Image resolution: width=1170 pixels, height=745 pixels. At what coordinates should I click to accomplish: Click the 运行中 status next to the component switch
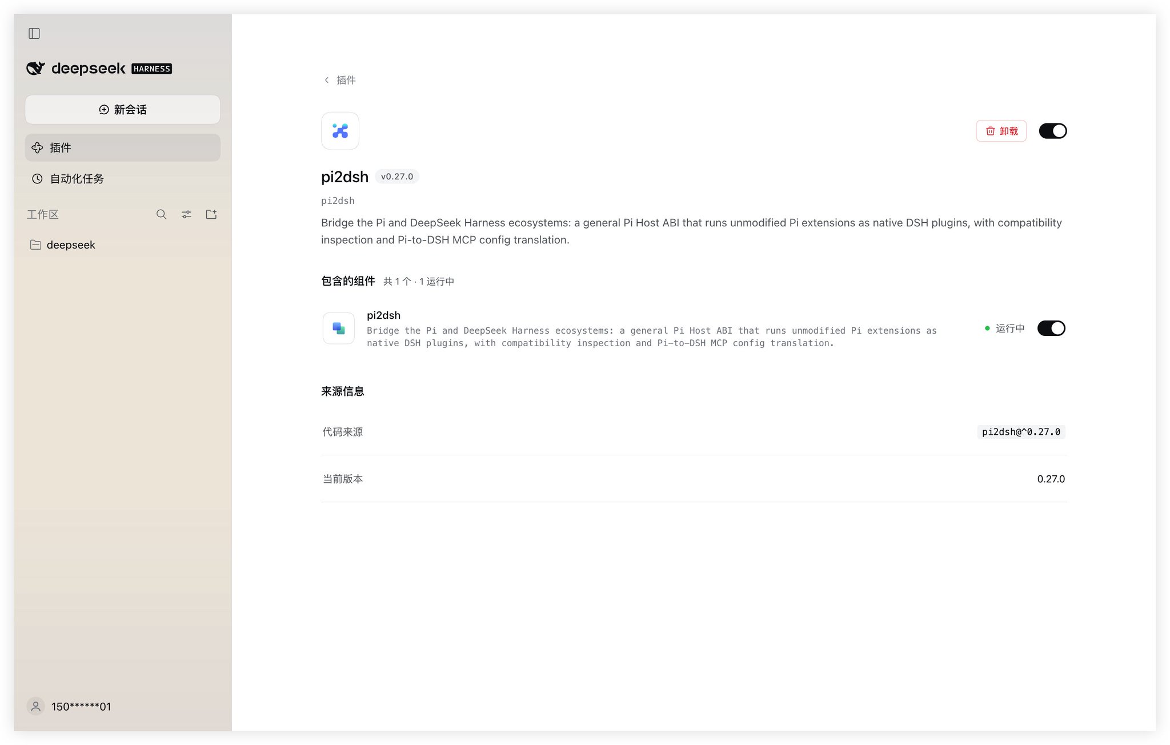pos(1005,329)
